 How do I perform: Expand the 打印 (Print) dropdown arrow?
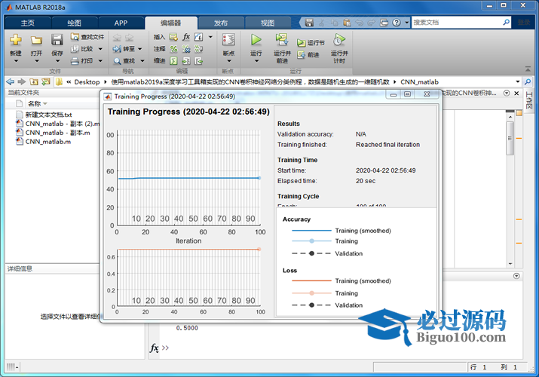100,61
